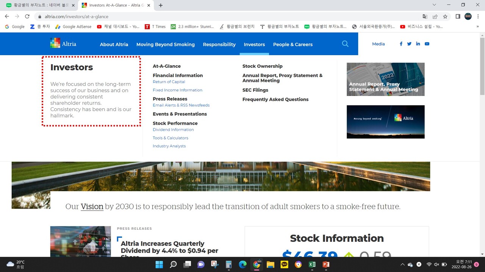Open Tools & Calculators link

tap(171, 138)
